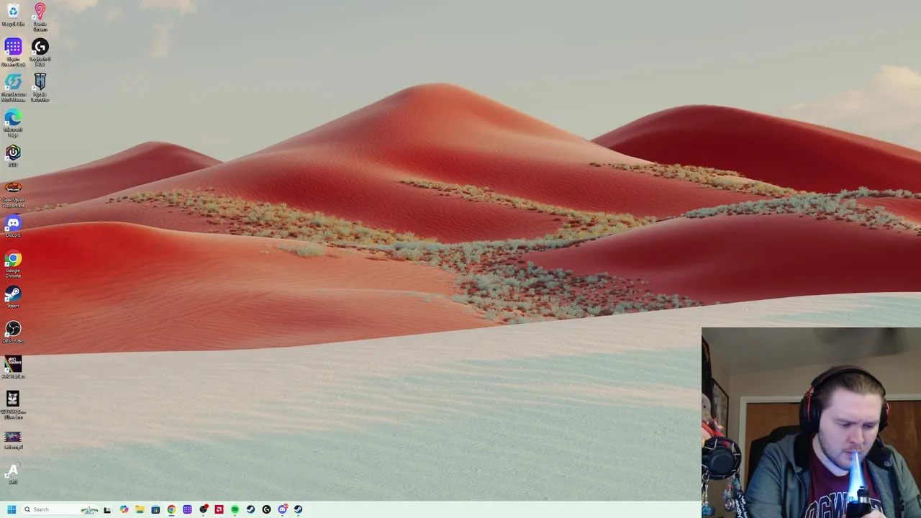Select the Hytale Launcher desktop shortcut

pyautogui.click(x=40, y=88)
